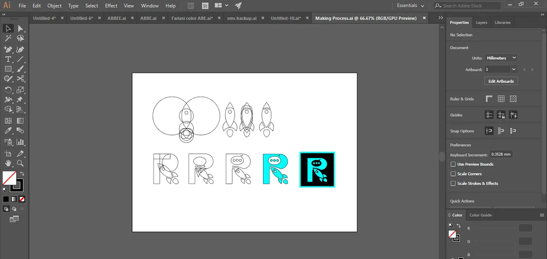Click the Keyboard Increment input field
The height and width of the screenshot is (259, 547).
(501, 154)
